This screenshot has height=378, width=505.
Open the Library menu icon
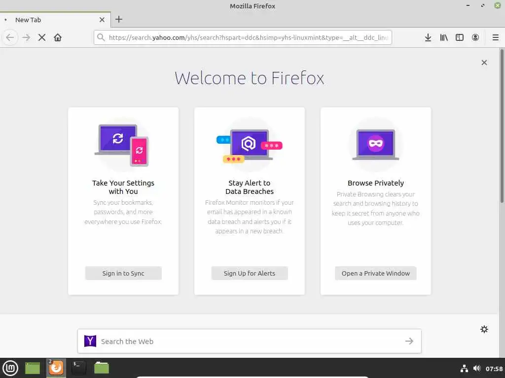444,37
